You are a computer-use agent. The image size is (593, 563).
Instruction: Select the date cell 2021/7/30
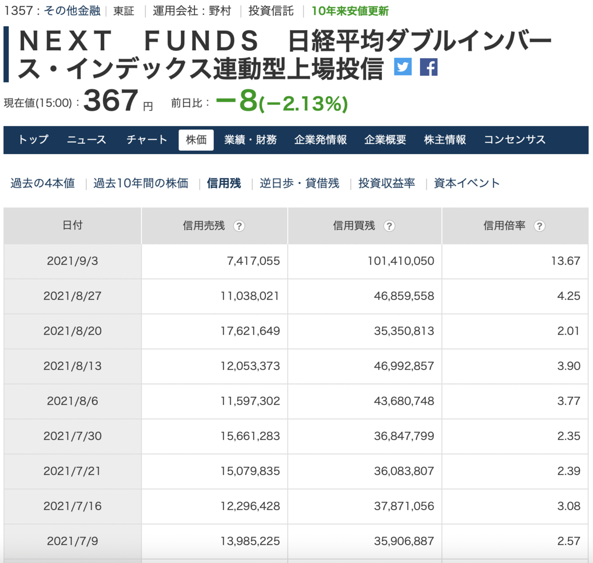point(73,437)
